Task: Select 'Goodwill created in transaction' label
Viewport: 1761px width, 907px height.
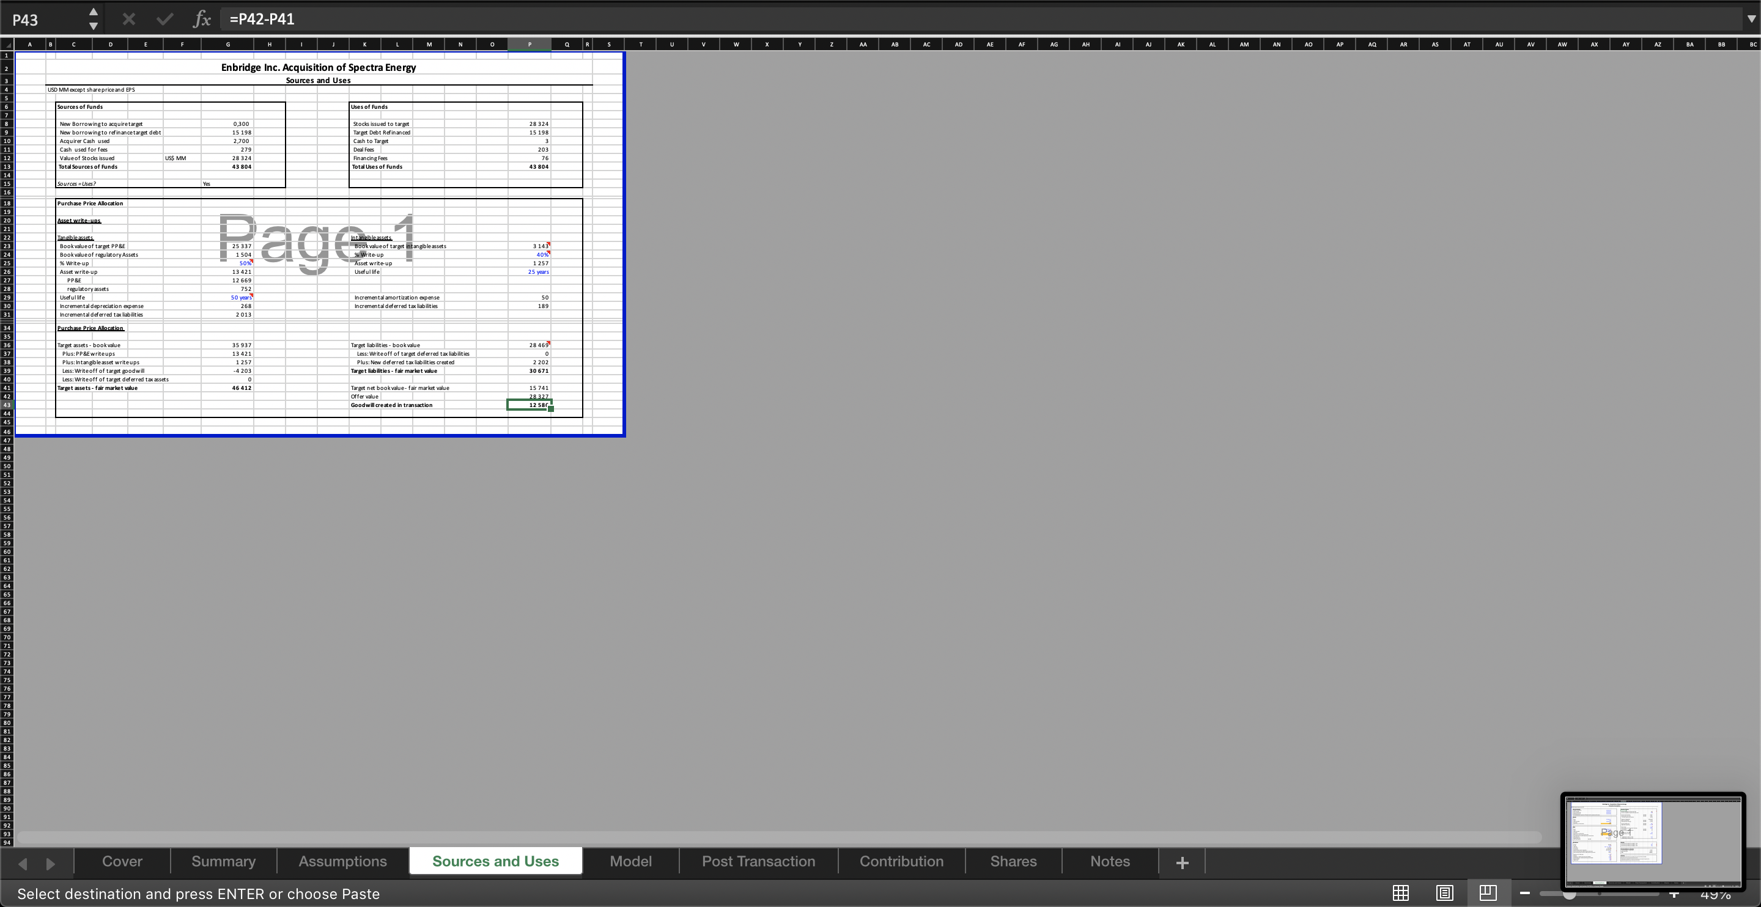Action: pos(392,405)
